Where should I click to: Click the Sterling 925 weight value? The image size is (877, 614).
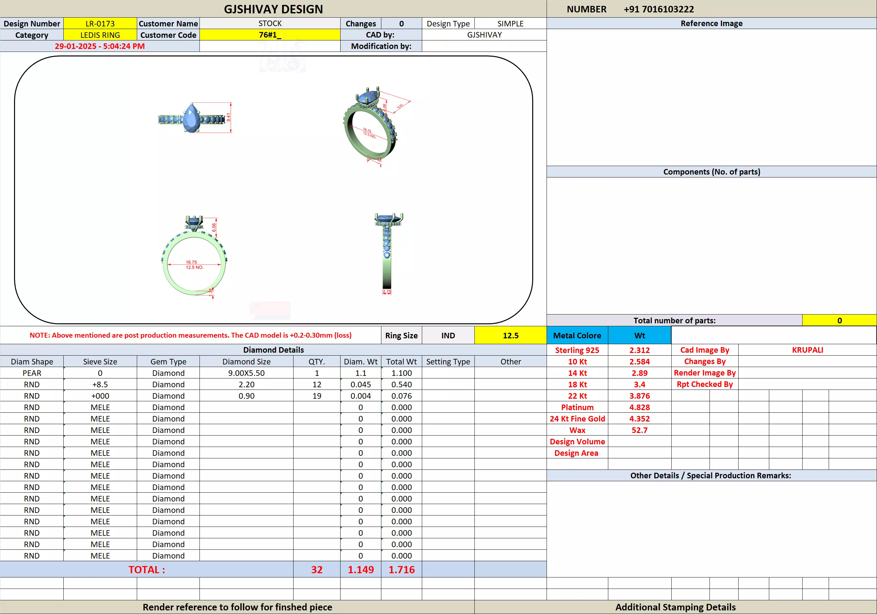pos(639,350)
